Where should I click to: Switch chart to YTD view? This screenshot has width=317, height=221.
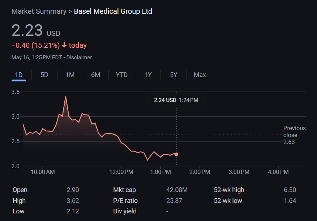[x=121, y=75]
